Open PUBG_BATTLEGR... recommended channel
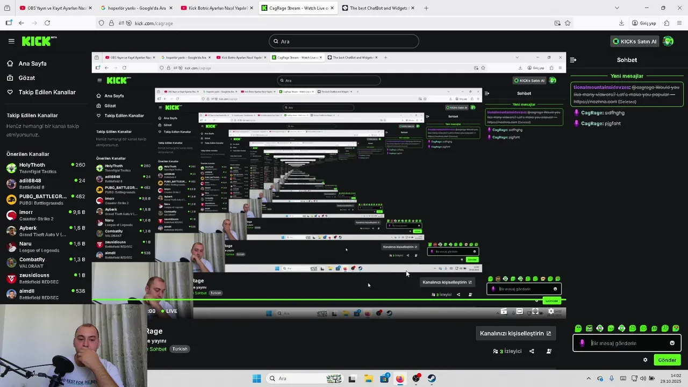The image size is (688, 387). pyautogui.click(x=46, y=199)
